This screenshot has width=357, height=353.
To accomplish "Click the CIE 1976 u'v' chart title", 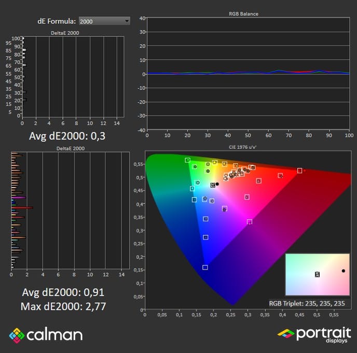I will [243, 147].
